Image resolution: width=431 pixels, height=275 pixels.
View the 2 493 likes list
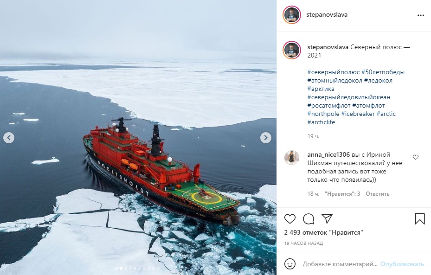pyautogui.click(x=323, y=232)
